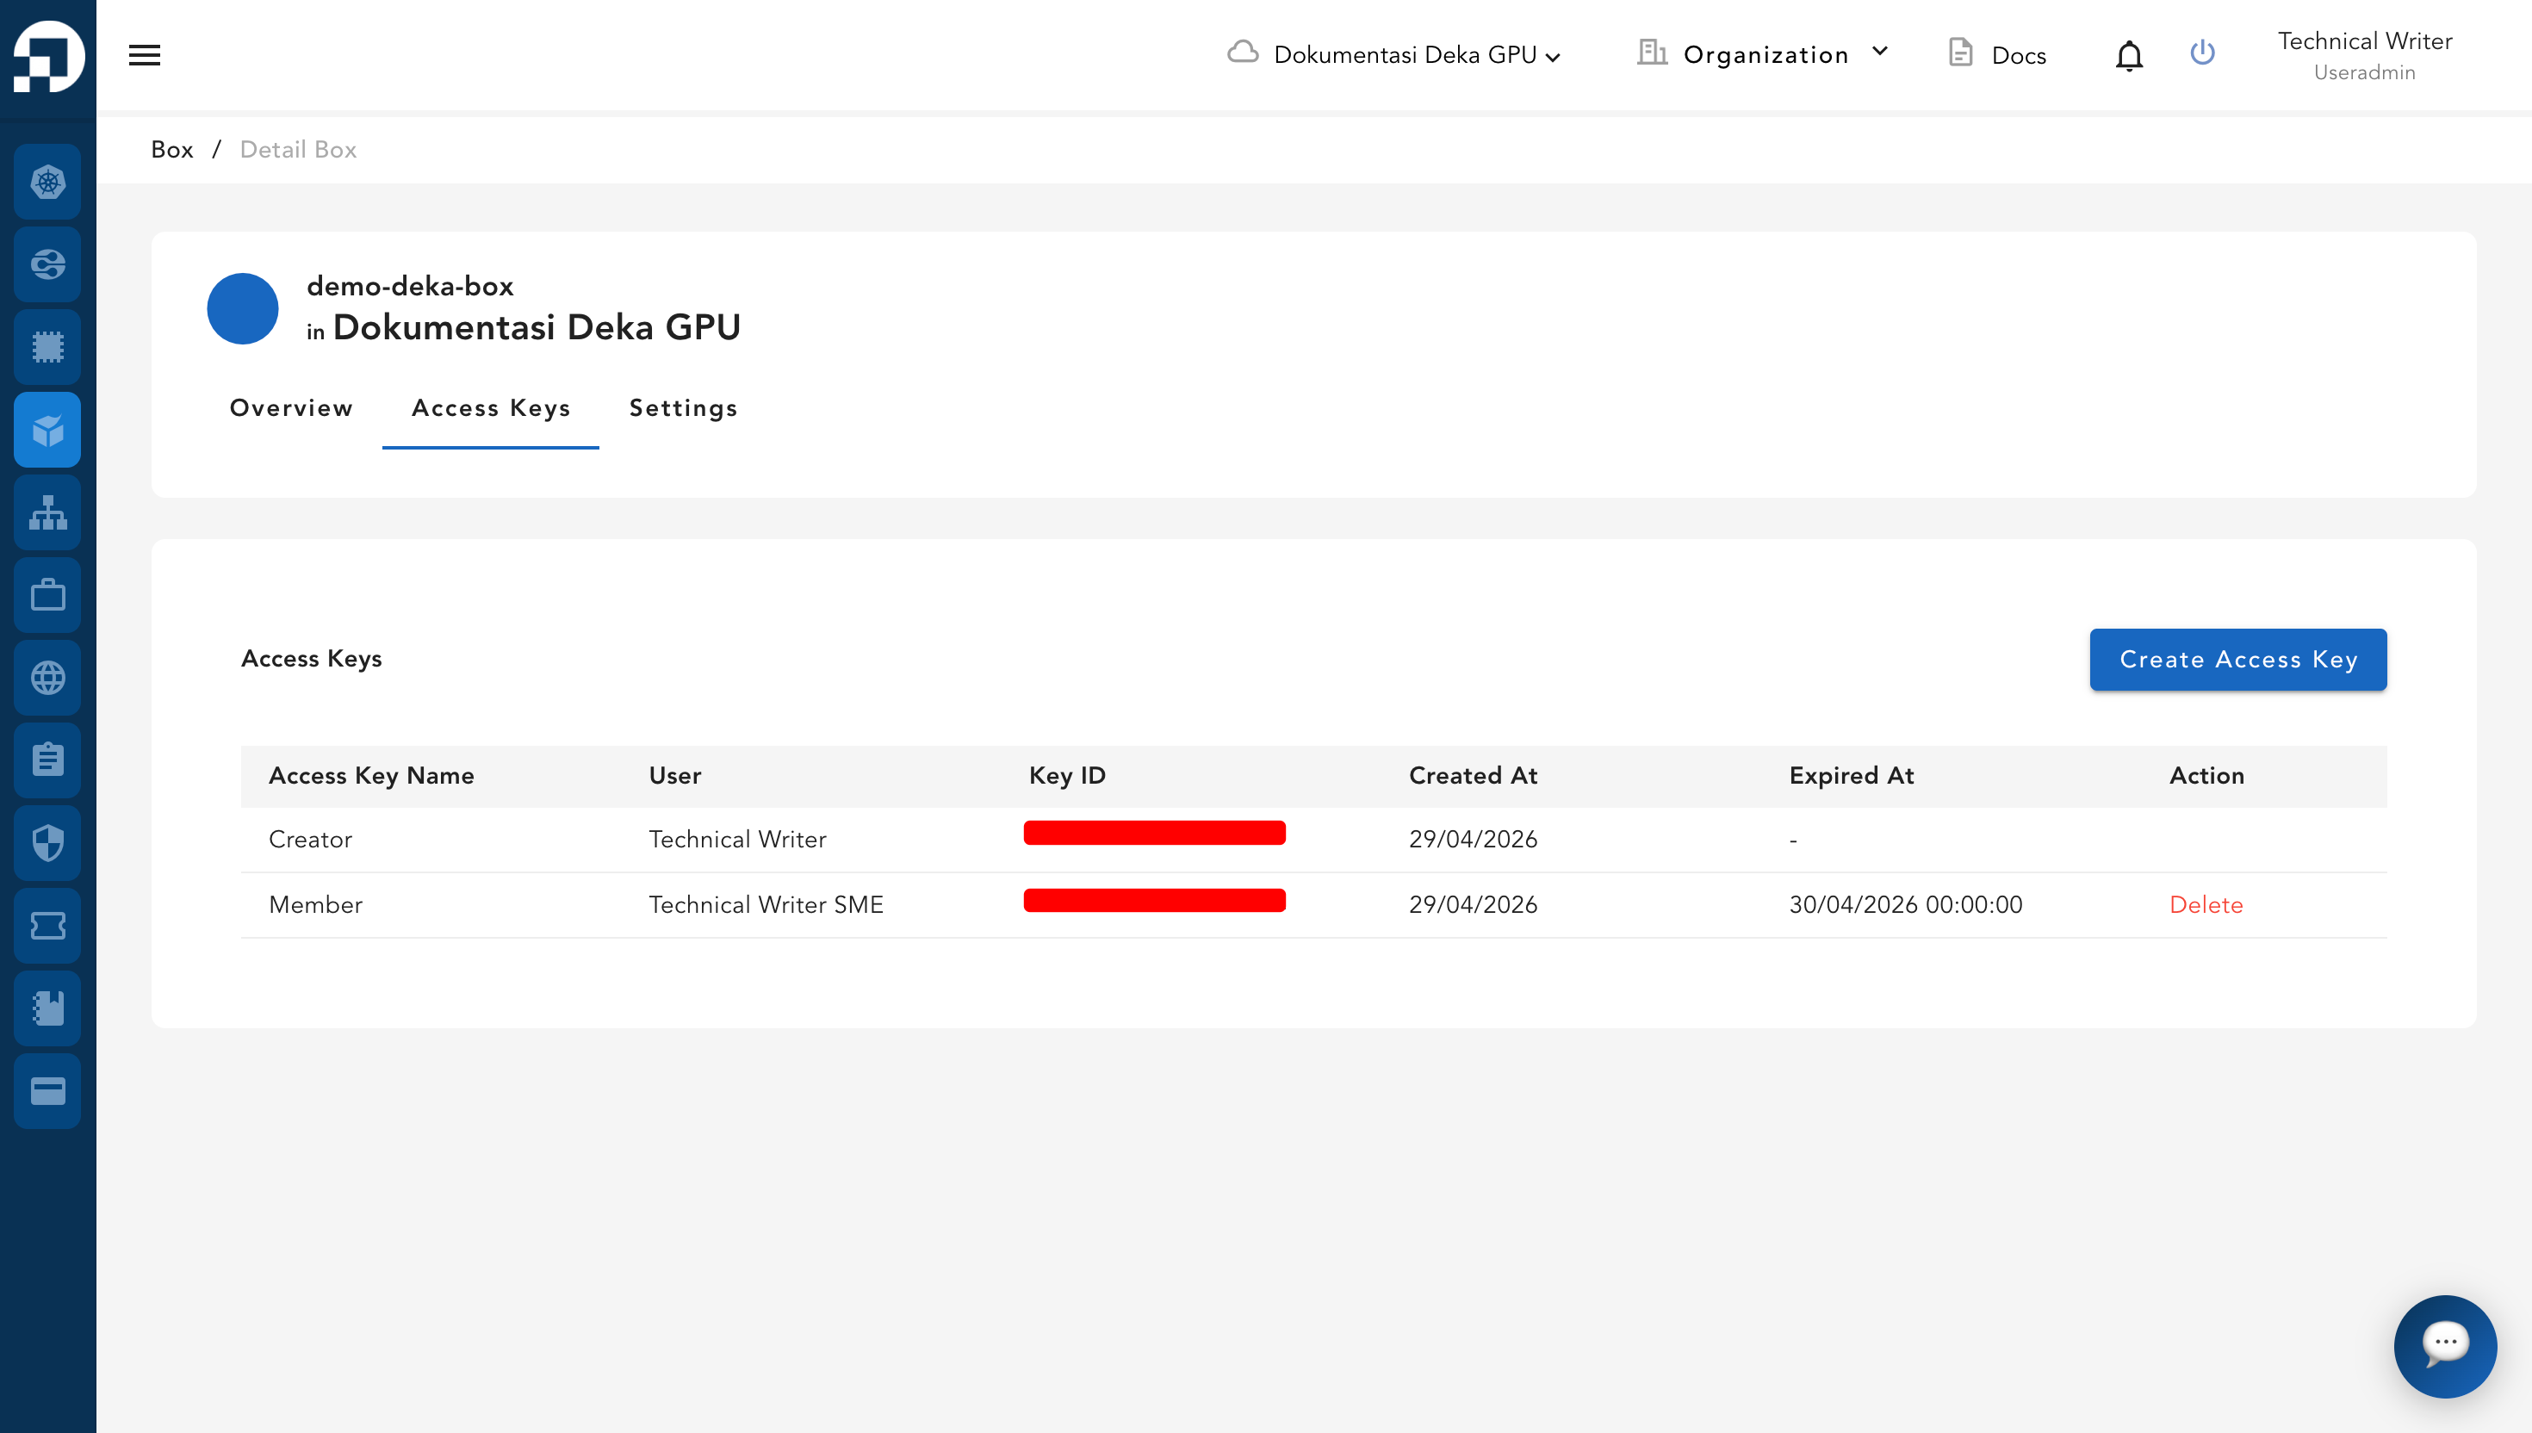Viewport: 2532px width, 1433px height.
Task: Open the chat support bubble
Action: click(2445, 1345)
